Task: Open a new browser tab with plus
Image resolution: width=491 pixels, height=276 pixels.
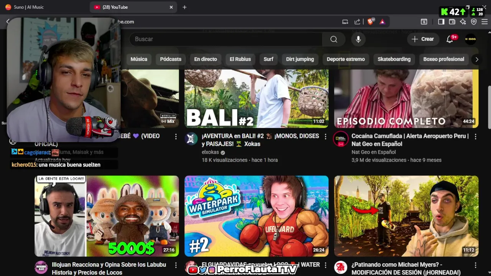Action: [x=185, y=7]
